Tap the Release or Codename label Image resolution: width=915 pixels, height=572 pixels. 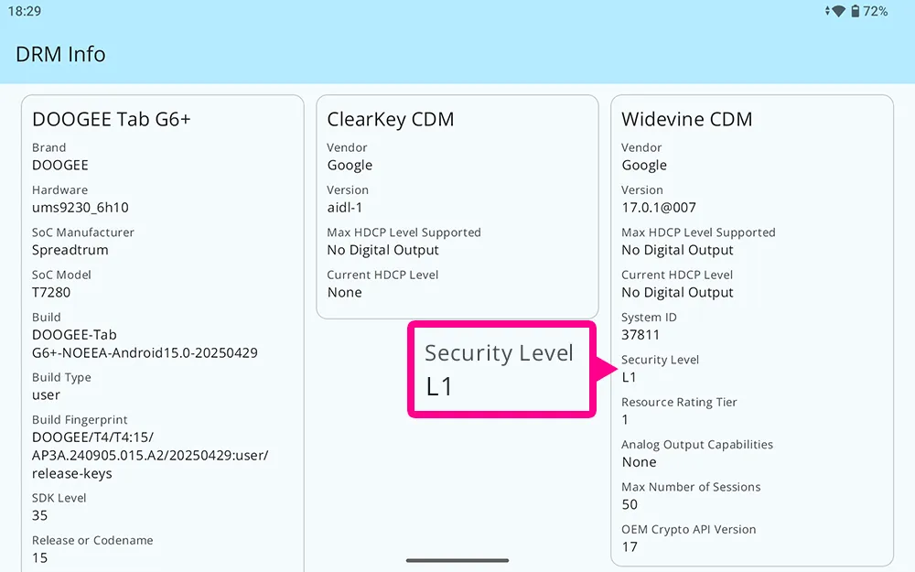pyautogui.click(x=92, y=541)
